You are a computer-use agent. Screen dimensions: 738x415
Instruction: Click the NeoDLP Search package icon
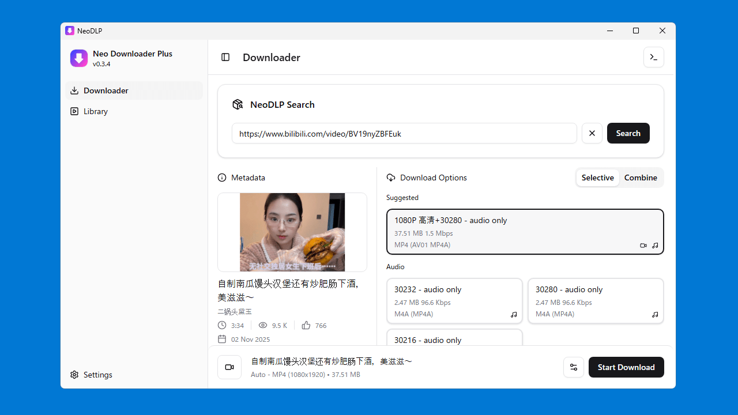point(238,104)
